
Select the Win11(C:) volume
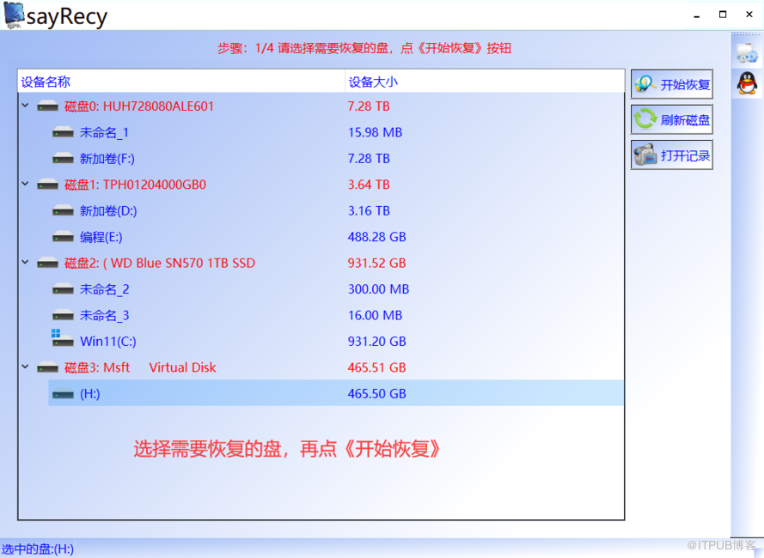point(108,342)
